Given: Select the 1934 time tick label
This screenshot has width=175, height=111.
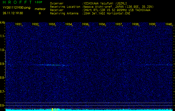Looking at the screenshot, I should click(69, 24).
